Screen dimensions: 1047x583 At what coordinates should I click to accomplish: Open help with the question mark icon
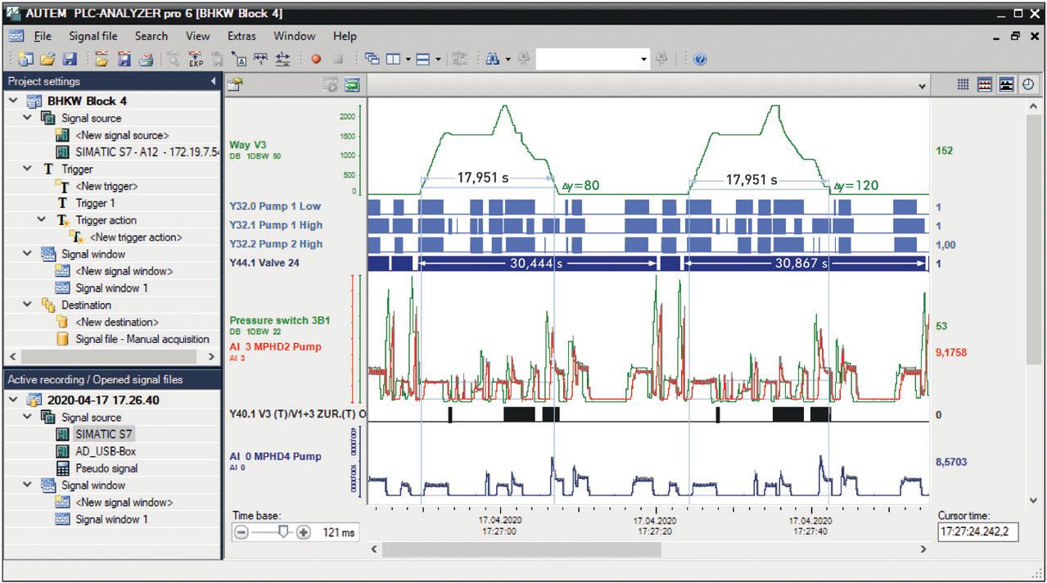[x=701, y=59]
